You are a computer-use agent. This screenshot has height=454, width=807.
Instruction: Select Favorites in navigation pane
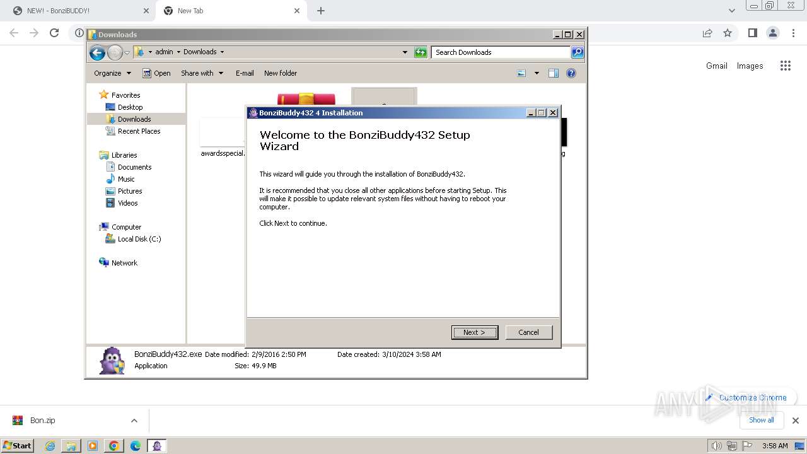pos(125,95)
